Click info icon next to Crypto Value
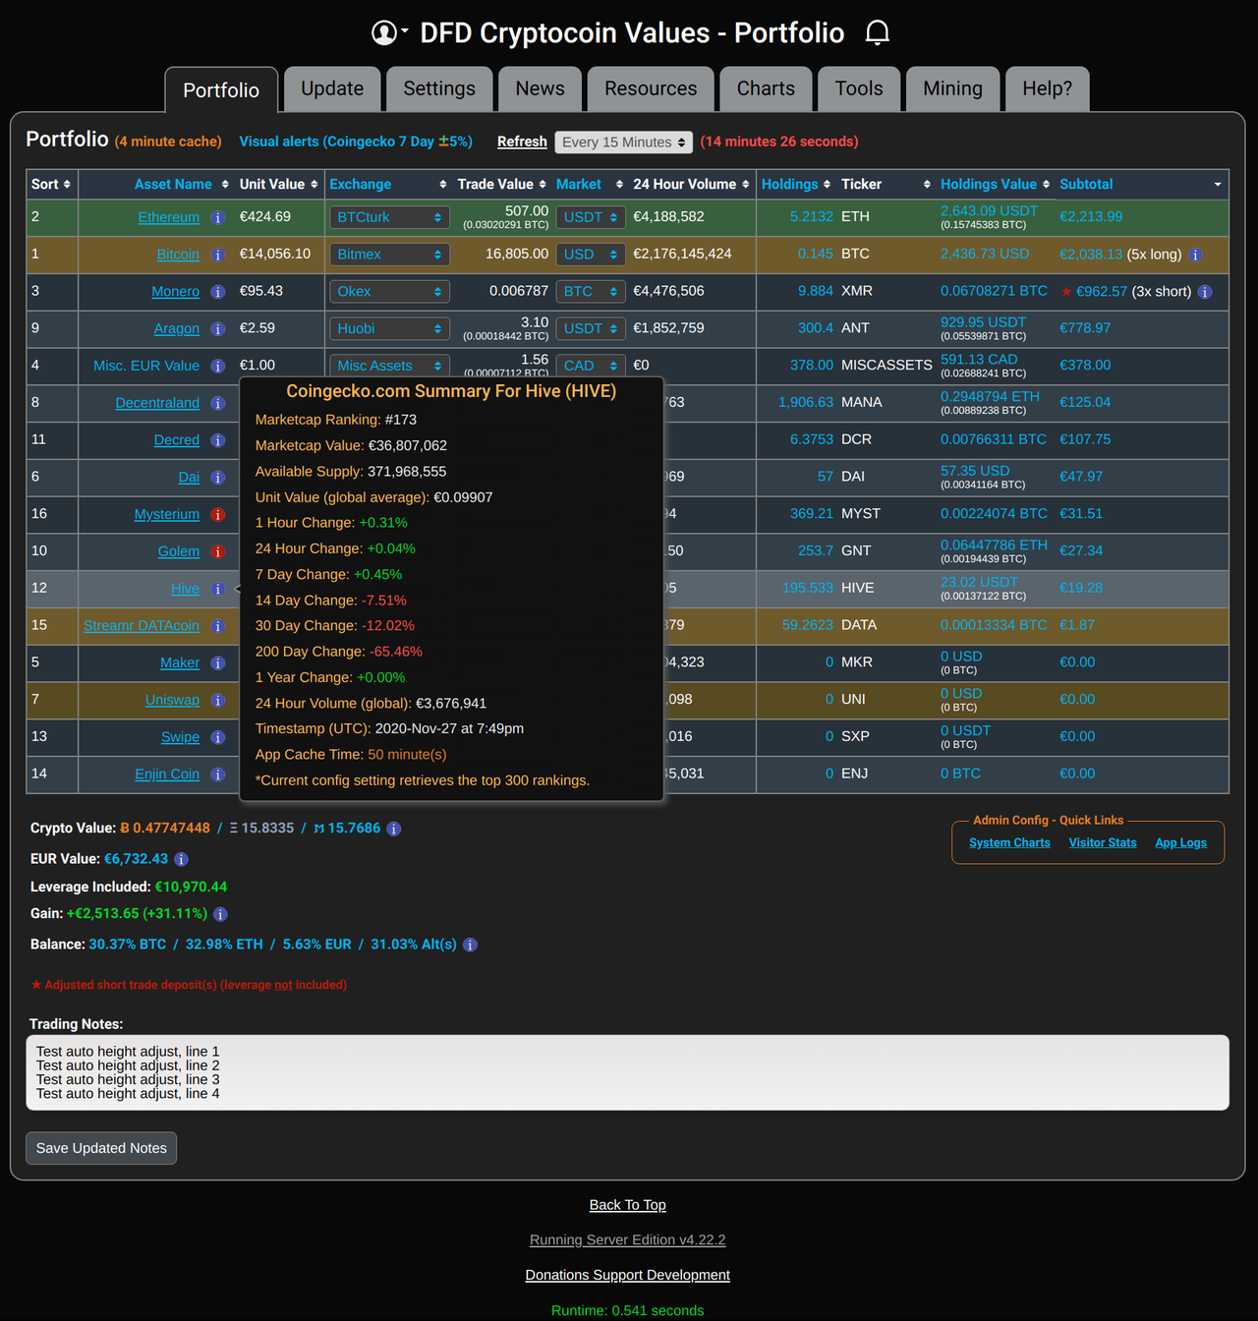This screenshot has height=1321, width=1258. point(394,829)
